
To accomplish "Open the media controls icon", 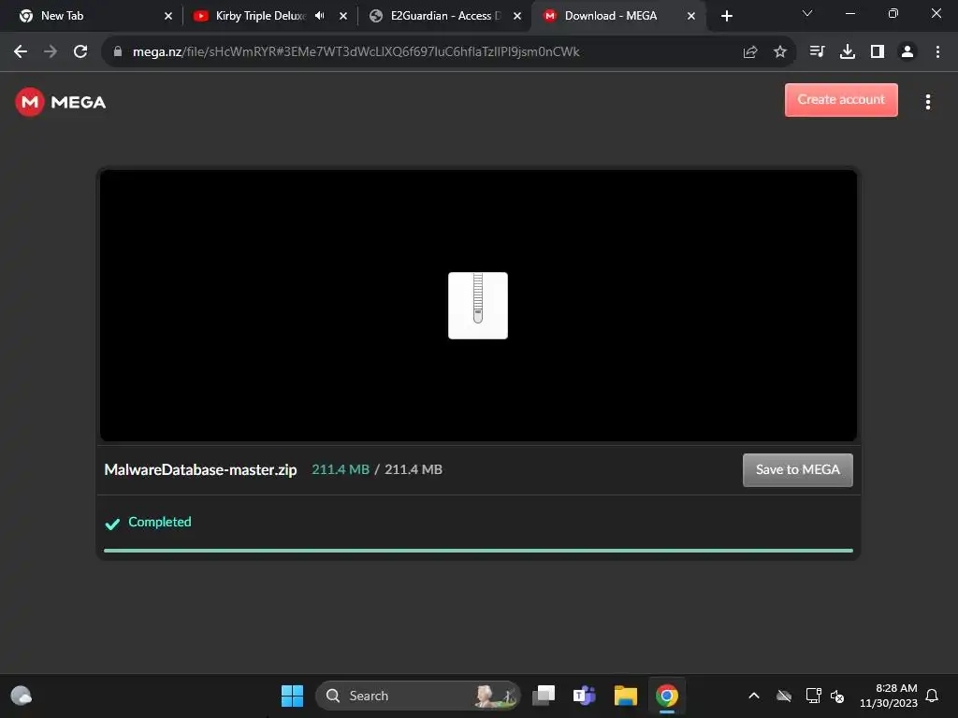I will (x=817, y=52).
